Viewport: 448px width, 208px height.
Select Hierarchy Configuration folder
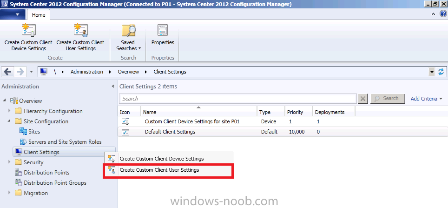[x=53, y=111]
